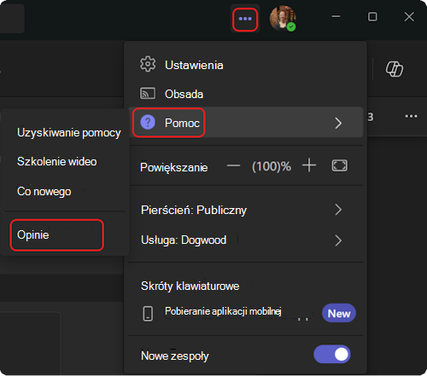
Task: Minimize the Teams window
Action: [x=336, y=16]
